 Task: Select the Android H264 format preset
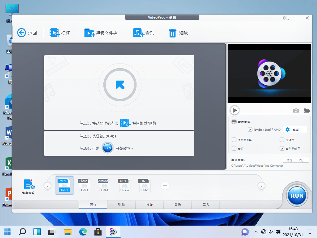pyautogui.click(x=104, y=185)
